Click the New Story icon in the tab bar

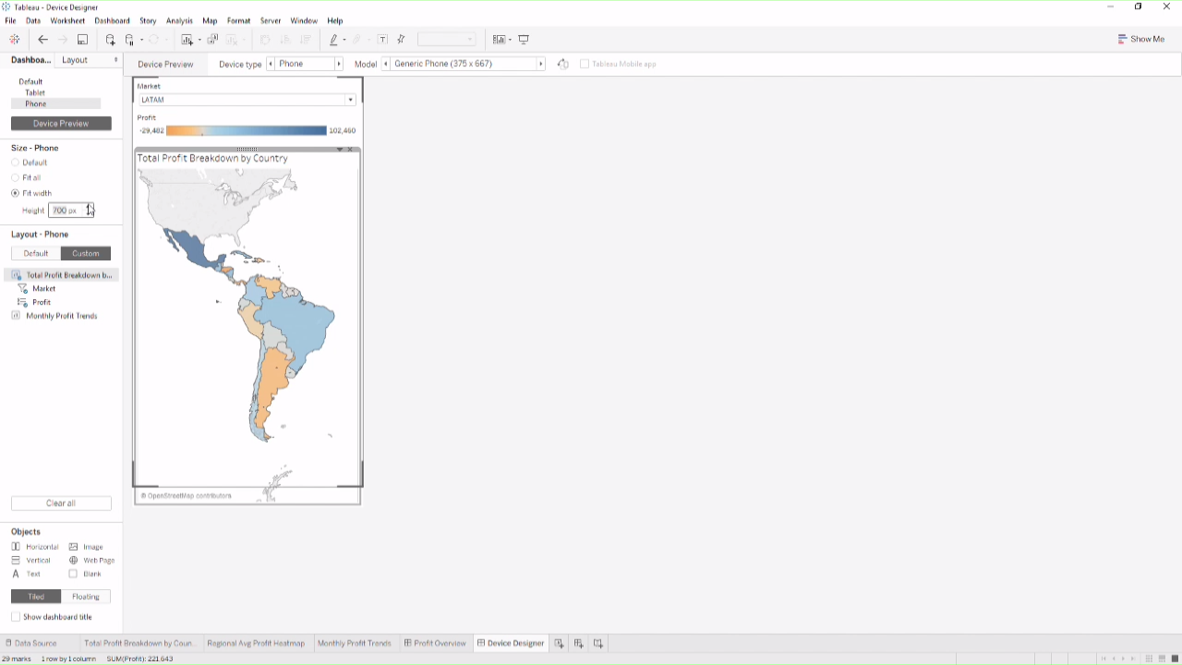click(598, 643)
